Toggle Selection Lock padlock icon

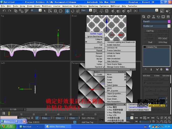point(32,118)
